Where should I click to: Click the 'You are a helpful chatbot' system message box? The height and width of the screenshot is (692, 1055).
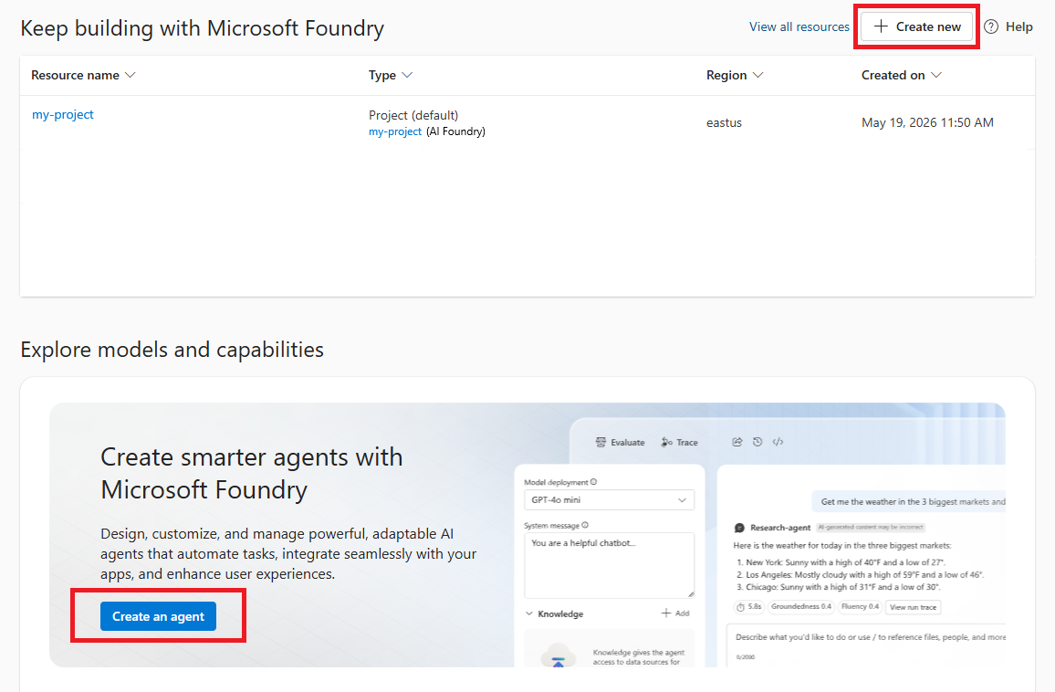tap(609, 565)
